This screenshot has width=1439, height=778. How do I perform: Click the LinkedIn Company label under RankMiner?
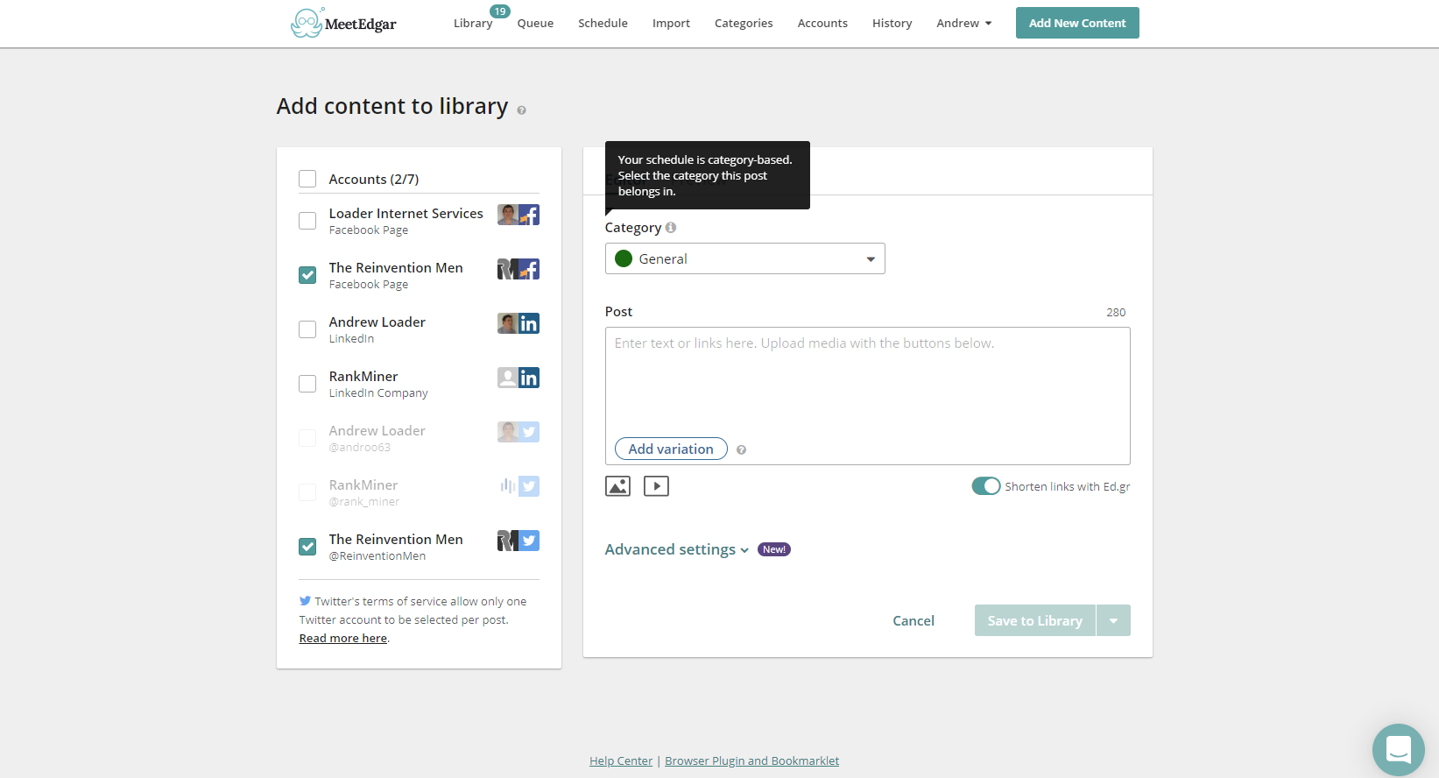click(x=378, y=393)
